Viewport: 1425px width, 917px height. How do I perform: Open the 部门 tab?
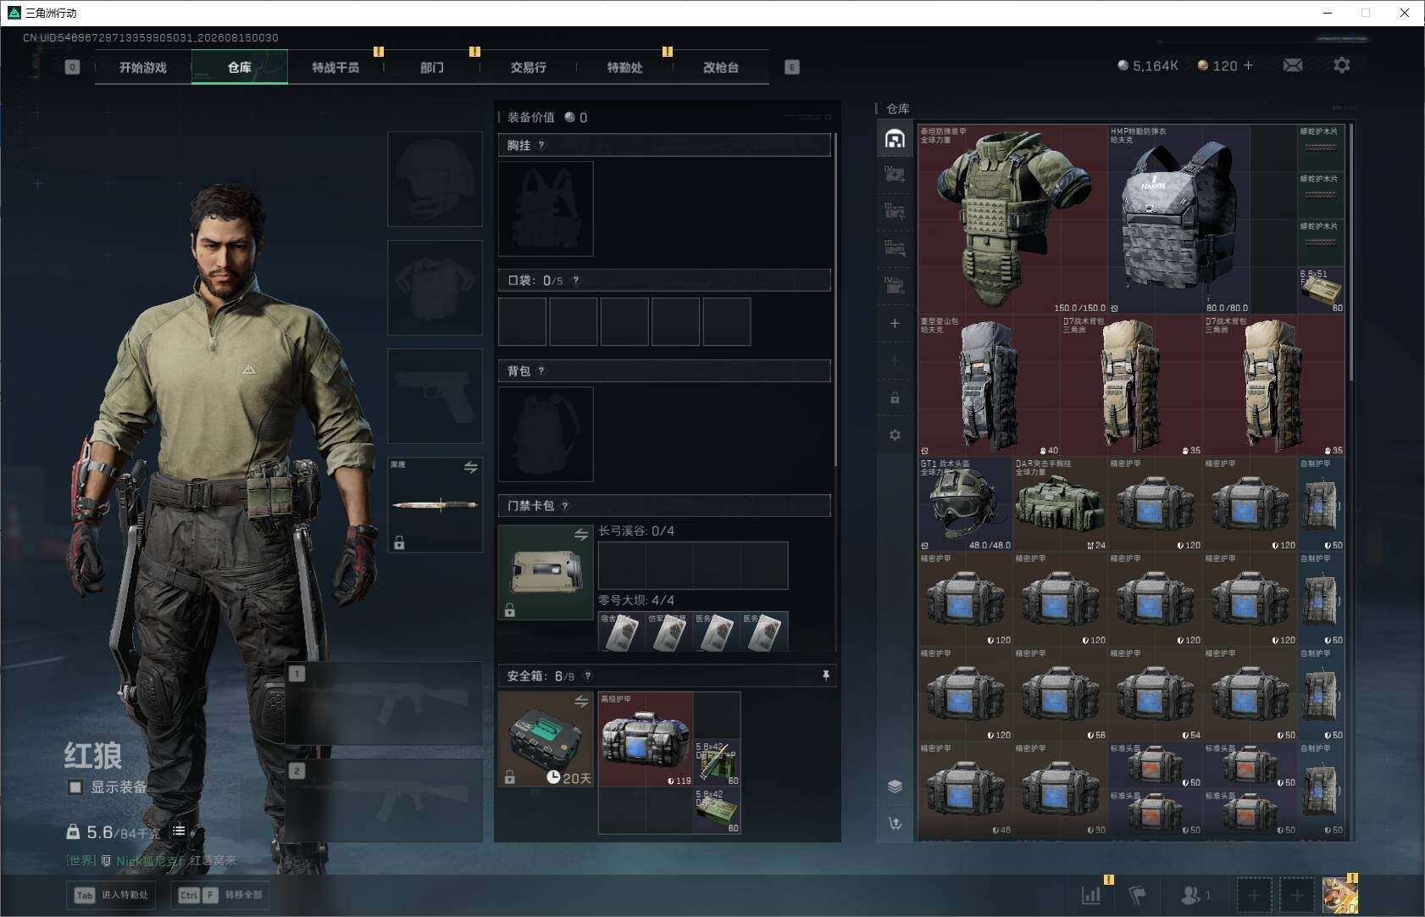(432, 67)
